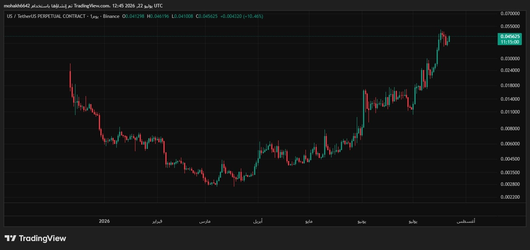530x250 pixels.
Task: Click the فبراير month label on time axis
Action: click(x=157, y=222)
